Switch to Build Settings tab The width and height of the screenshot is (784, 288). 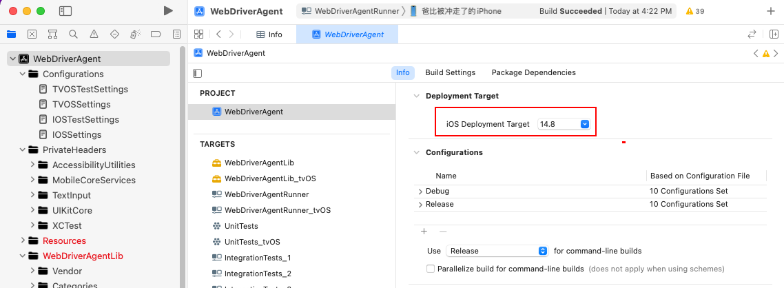[x=450, y=72]
